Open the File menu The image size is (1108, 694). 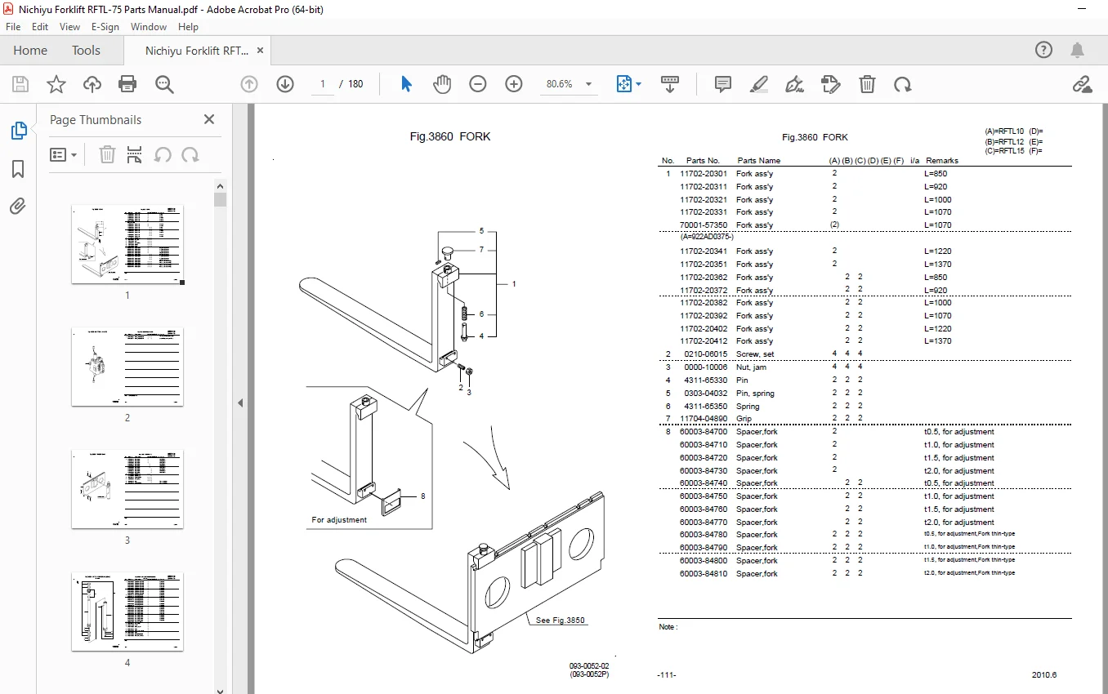(x=13, y=27)
